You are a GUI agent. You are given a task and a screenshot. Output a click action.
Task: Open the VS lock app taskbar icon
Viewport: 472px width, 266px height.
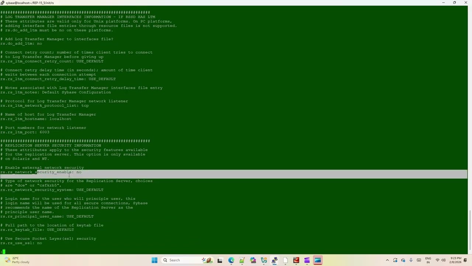(264, 260)
